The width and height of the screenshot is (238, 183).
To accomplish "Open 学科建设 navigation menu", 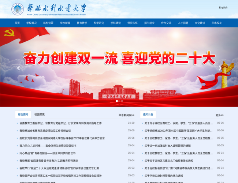I will [x=116, y=23].
